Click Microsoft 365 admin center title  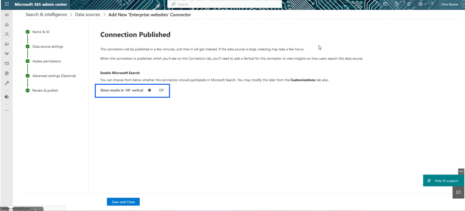[41, 4]
